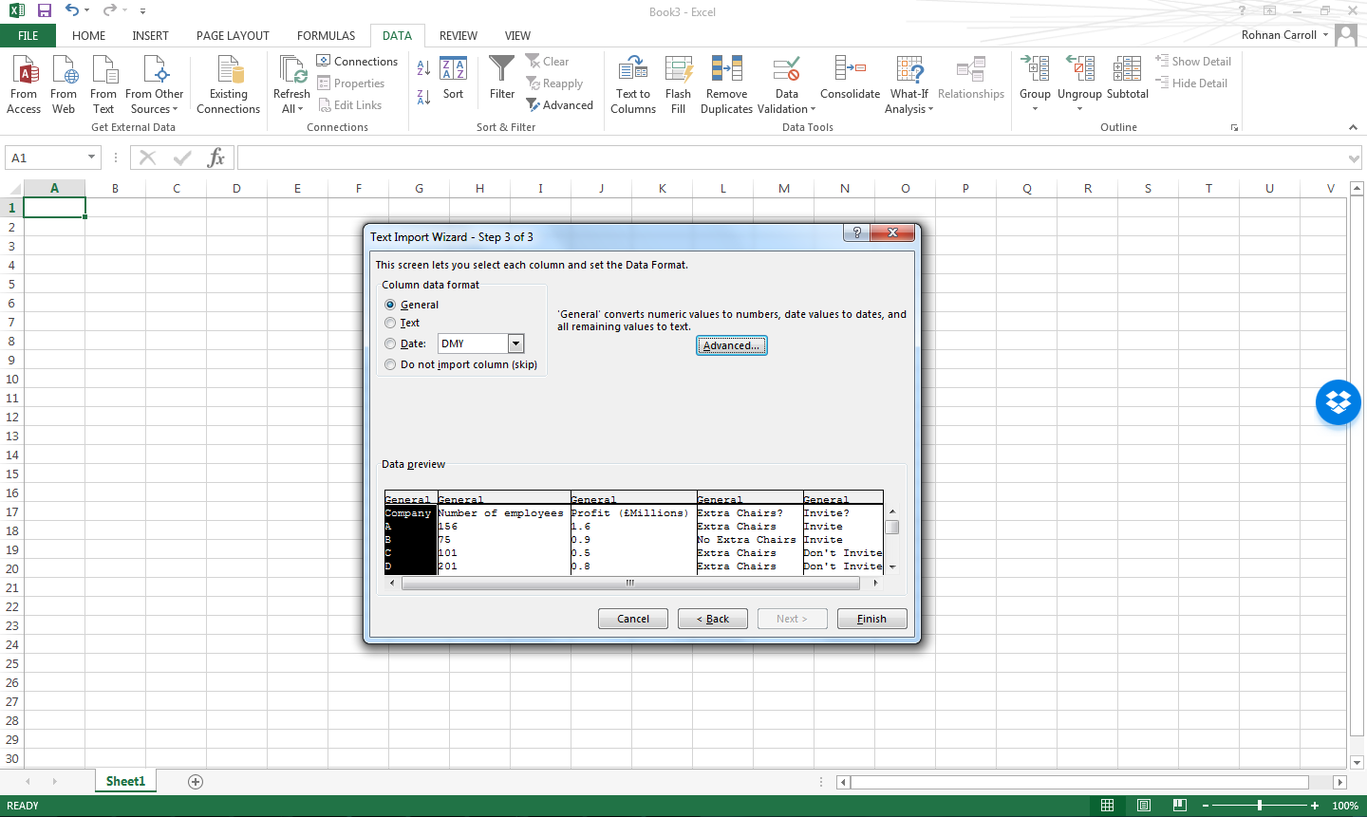The image size is (1367, 817).
Task: Click the Advanced filter option
Action: 560,105
